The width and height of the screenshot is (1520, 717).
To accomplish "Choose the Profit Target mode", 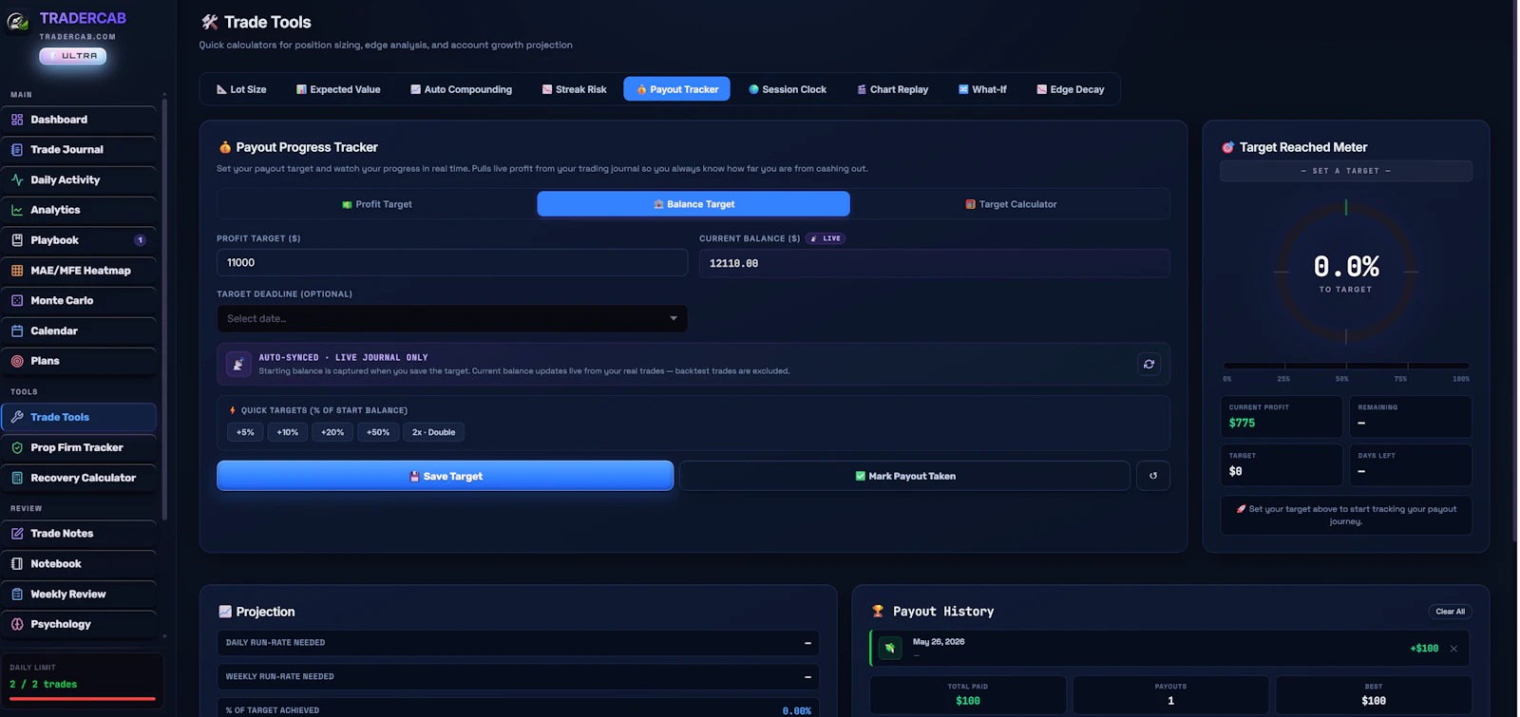I will (377, 204).
